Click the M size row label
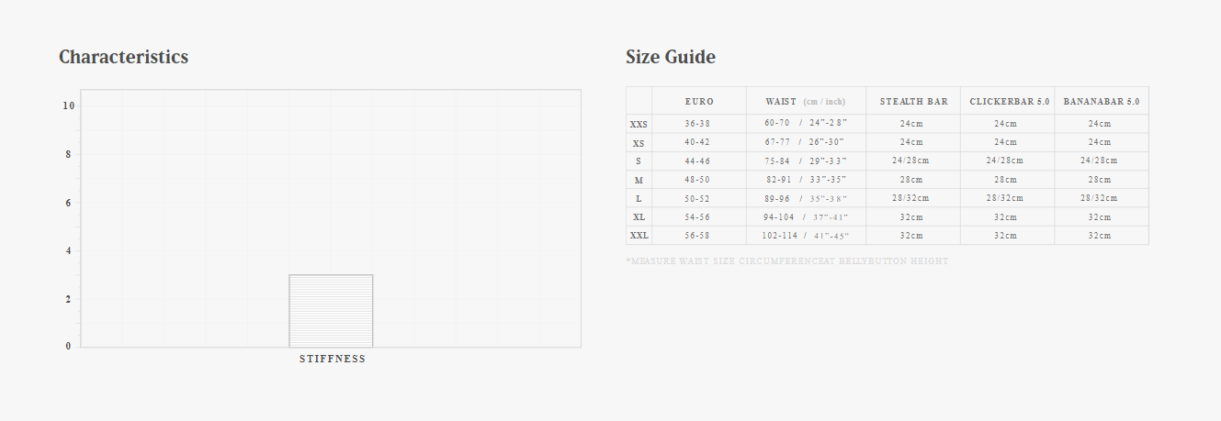This screenshot has height=421, width=1221. (x=639, y=180)
